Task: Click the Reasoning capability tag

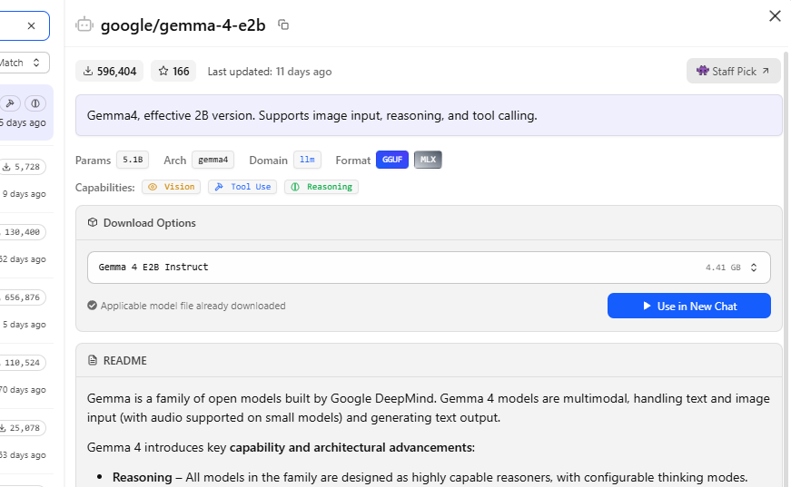Action: pos(321,187)
